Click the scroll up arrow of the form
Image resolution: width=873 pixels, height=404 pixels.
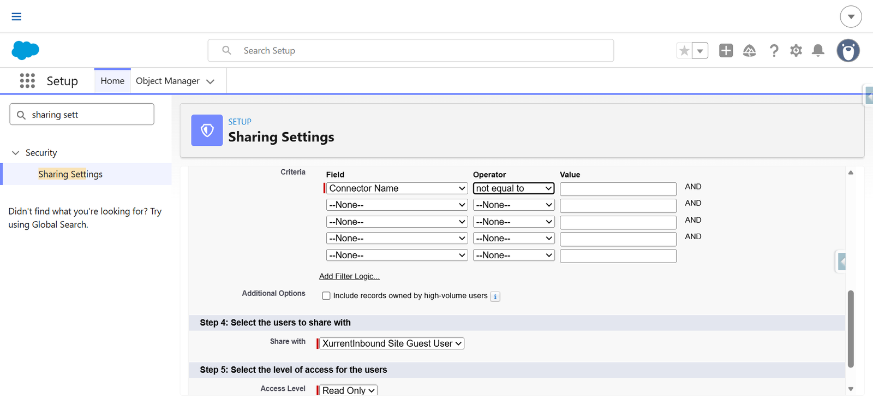pos(851,173)
